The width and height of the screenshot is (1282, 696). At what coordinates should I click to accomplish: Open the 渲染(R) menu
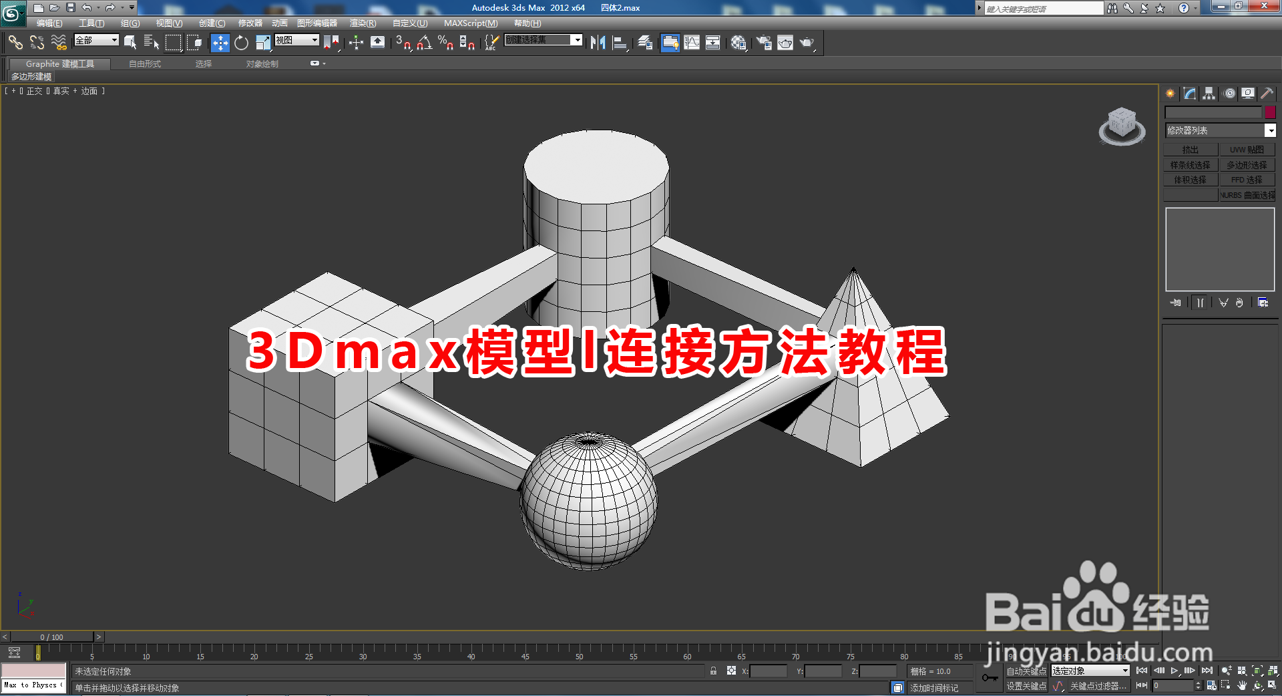click(363, 23)
